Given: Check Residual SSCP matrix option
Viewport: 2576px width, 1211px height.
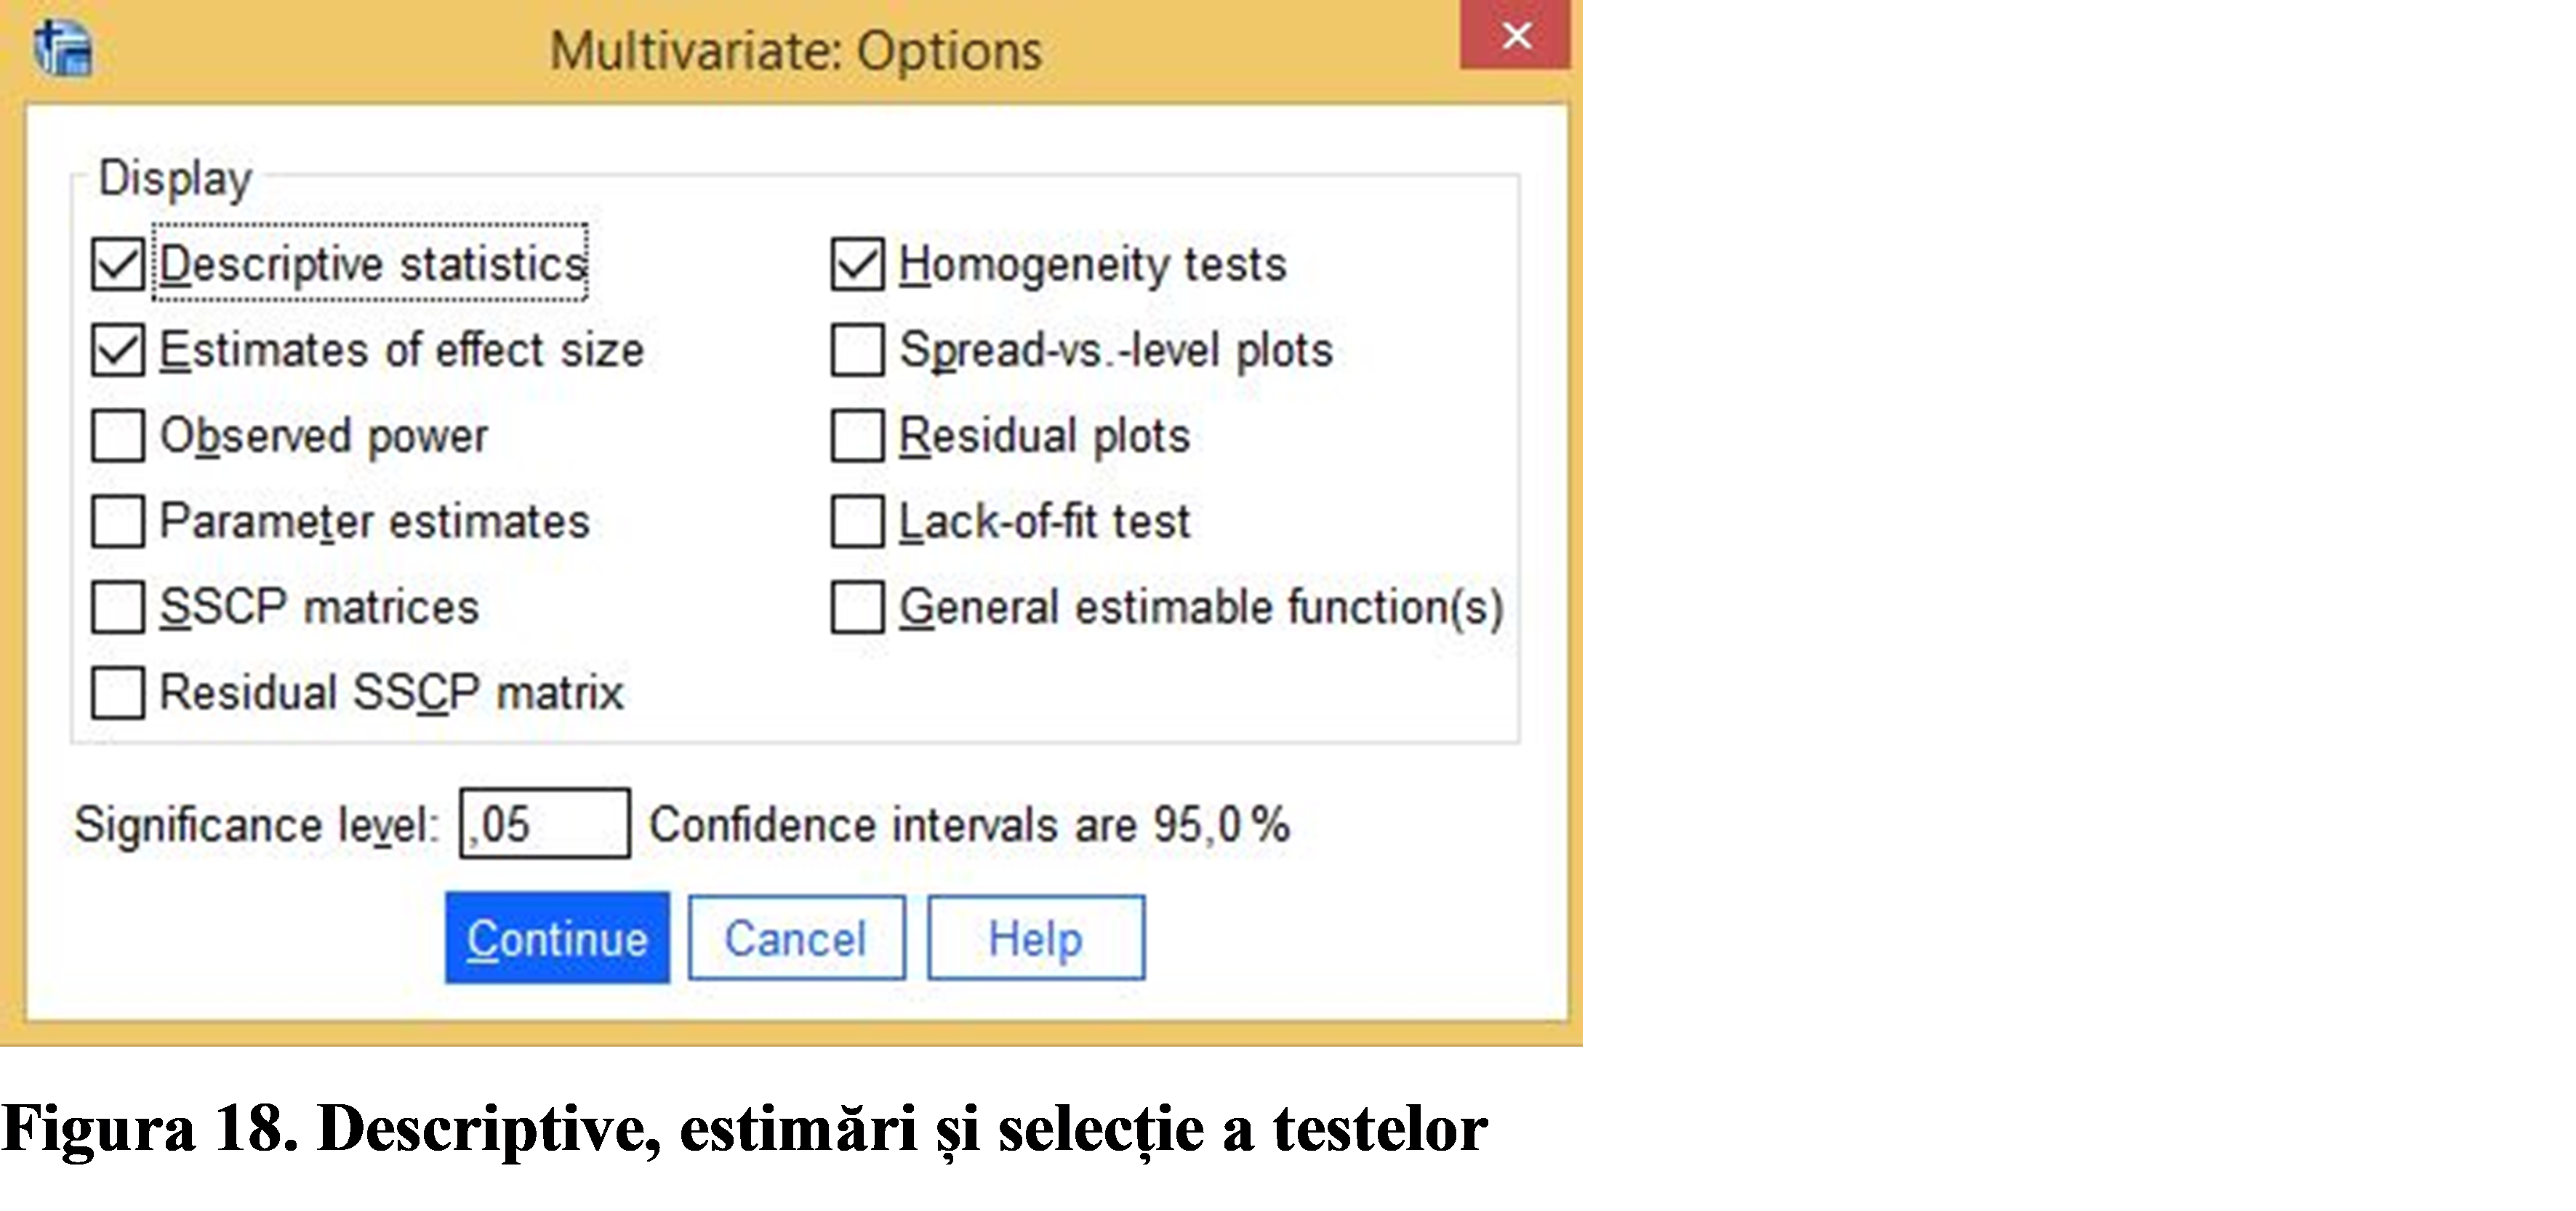Looking at the screenshot, I should (118, 692).
